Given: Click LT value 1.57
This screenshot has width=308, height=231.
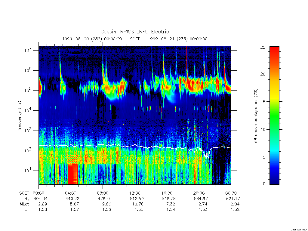Looking at the screenshot, I should coord(75,209).
